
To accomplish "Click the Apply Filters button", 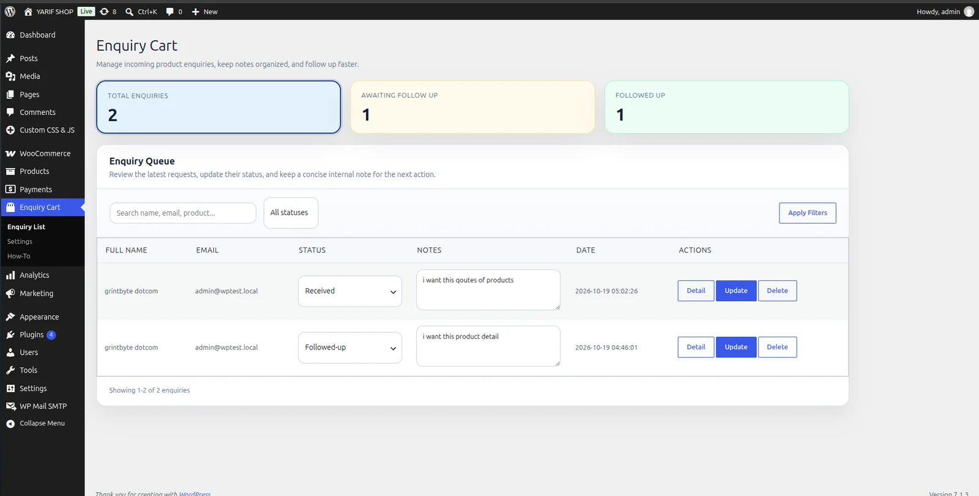I will (808, 213).
